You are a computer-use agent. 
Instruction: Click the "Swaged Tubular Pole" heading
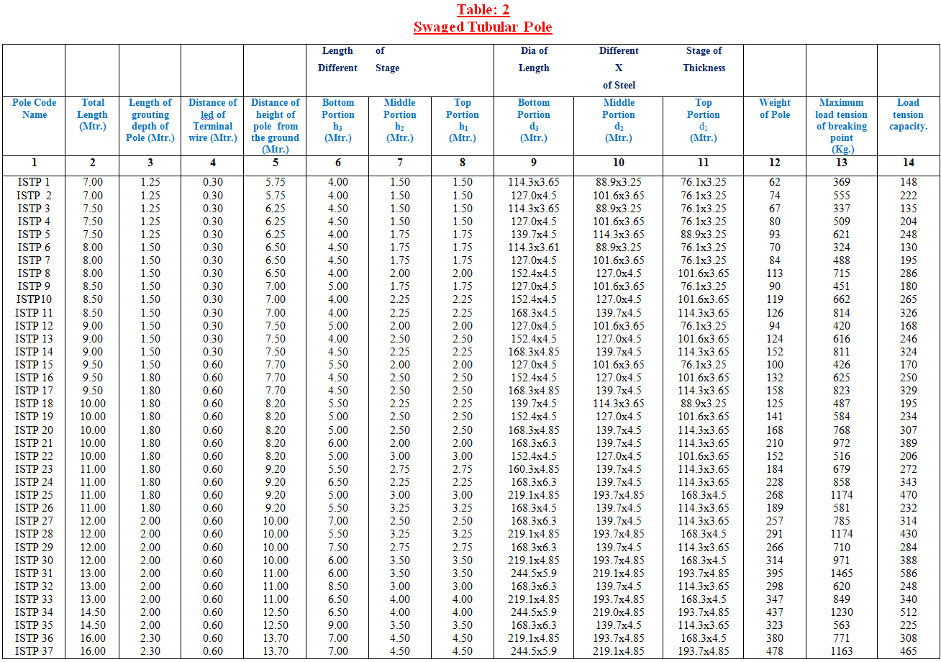(483, 27)
